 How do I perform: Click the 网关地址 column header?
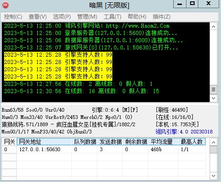coord(44,142)
